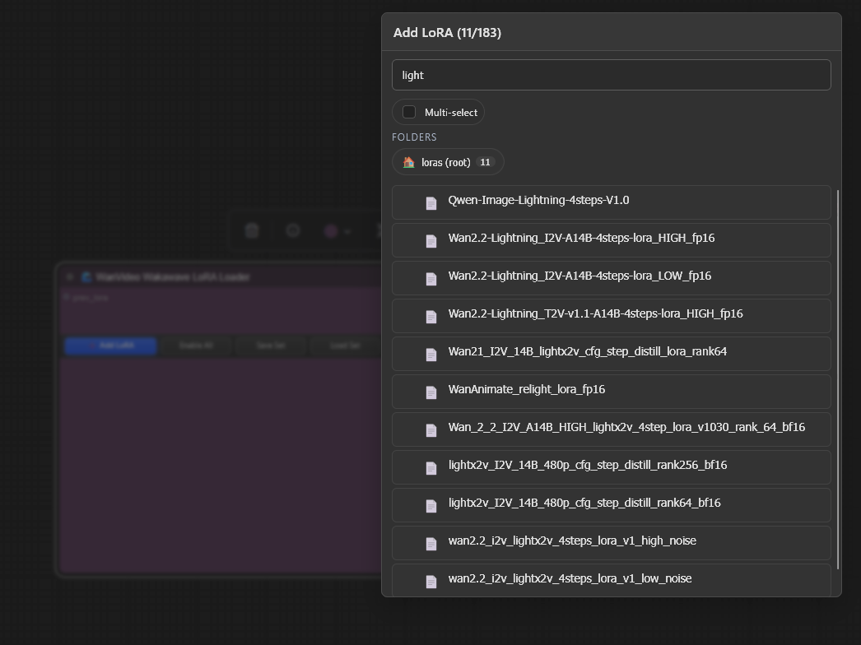Screen dimensions: 861x645
Task: Open the node color swatch dropdown
Action: pos(337,231)
